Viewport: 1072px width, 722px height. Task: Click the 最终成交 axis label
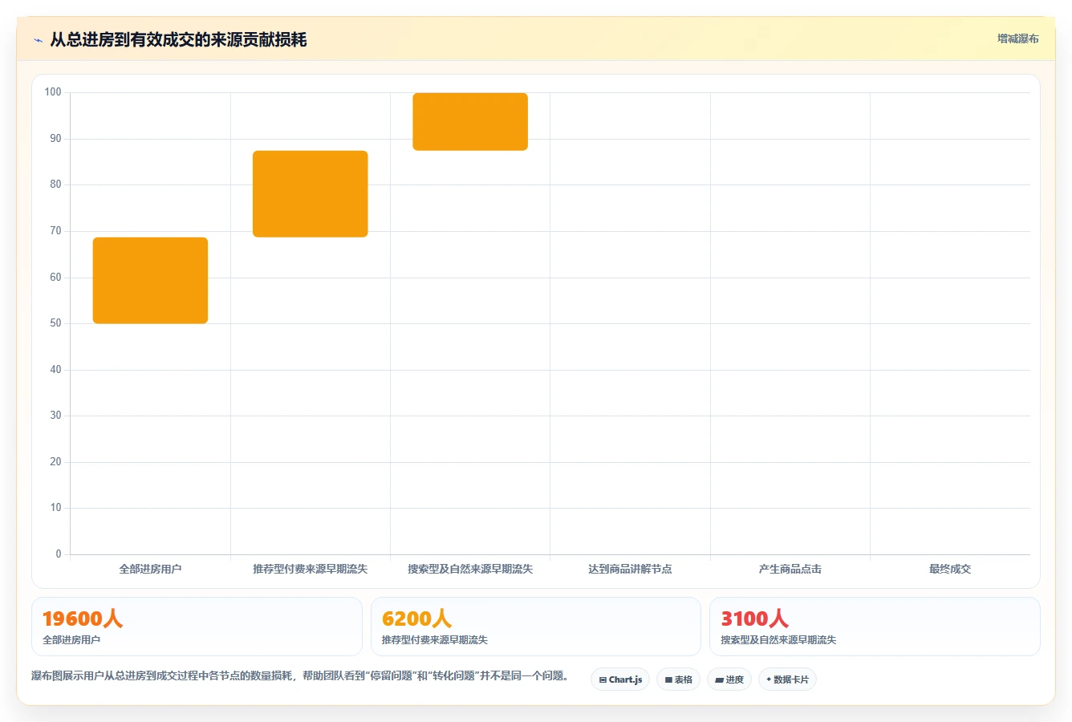tap(950, 569)
